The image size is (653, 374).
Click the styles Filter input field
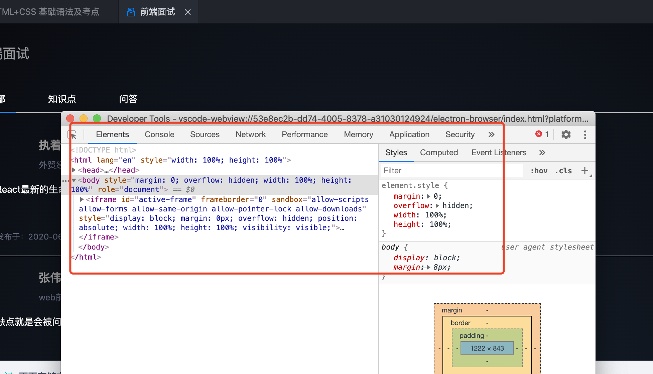[x=452, y=171]
